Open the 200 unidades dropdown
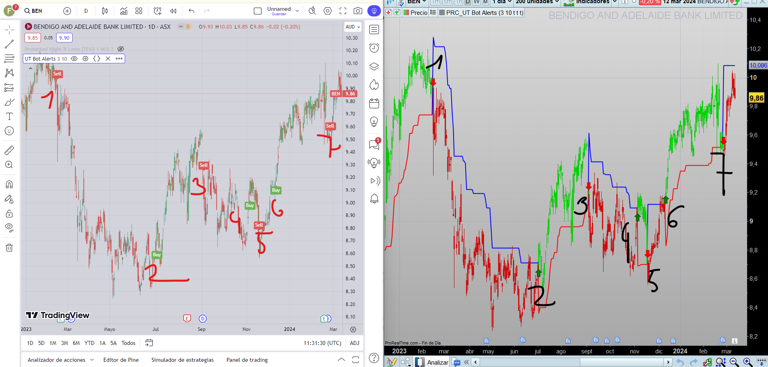 click(x=537, y=2)
